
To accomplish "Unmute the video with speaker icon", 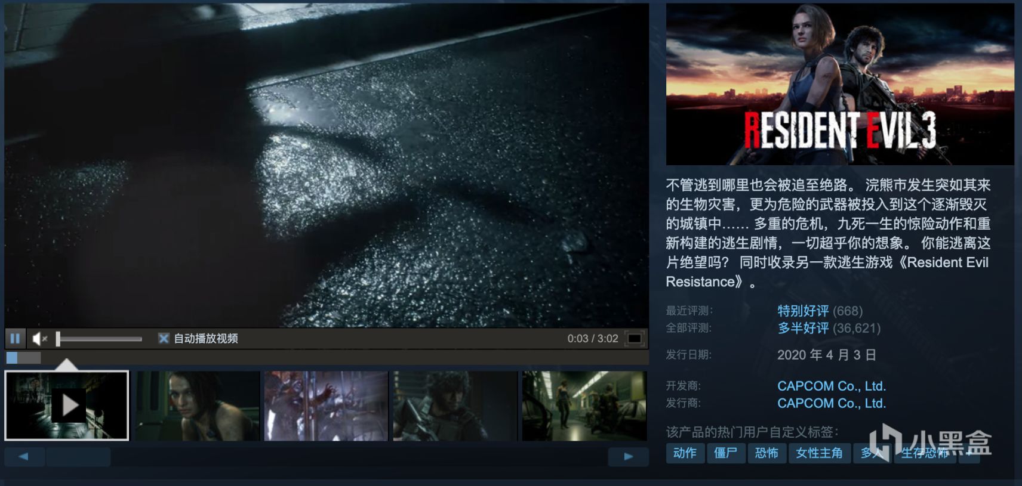I will [39, 339].
